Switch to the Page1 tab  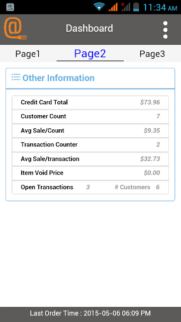(28, 54)
